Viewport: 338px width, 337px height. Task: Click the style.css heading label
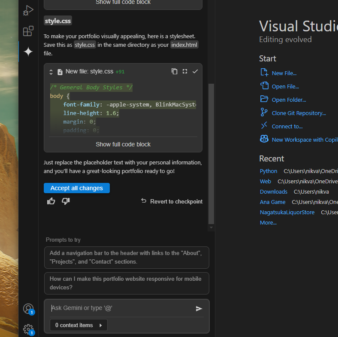click(58, 21)
